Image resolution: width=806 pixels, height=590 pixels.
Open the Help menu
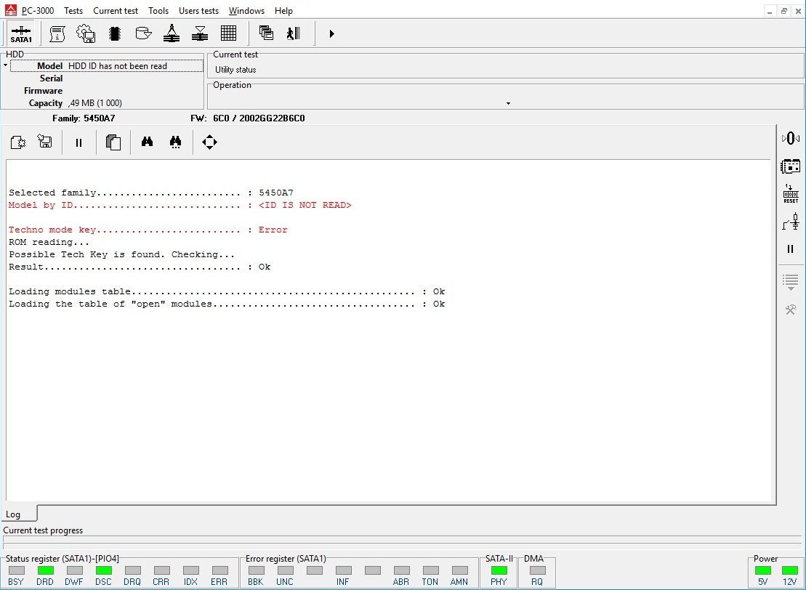click(x=283, y=11)
